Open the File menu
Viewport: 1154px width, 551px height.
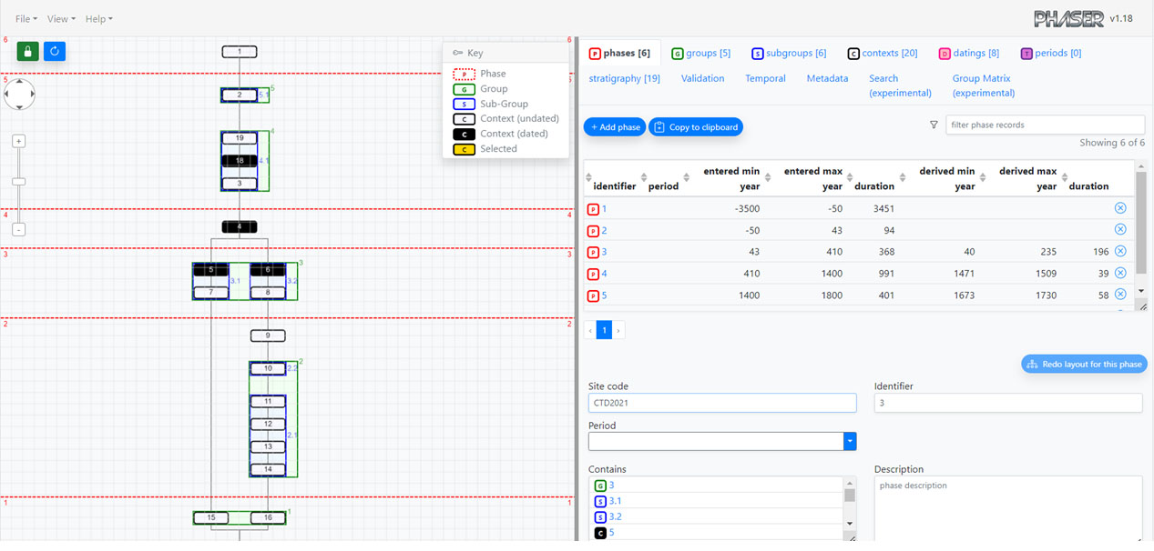point(26,19)
